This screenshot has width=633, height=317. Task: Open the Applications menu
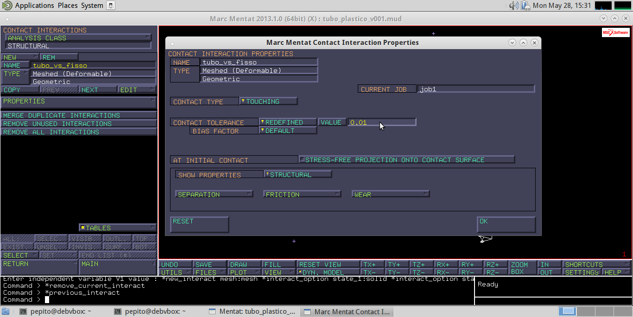(35, 6)
